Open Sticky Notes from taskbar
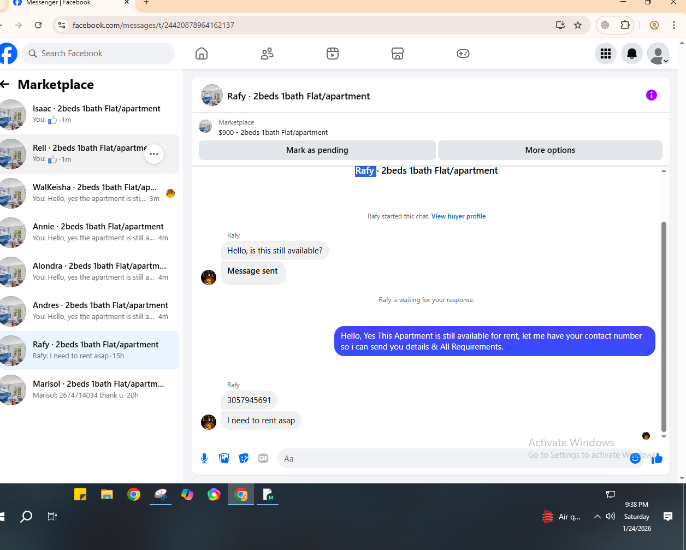 pyautogui.click(x=80, y=495)
